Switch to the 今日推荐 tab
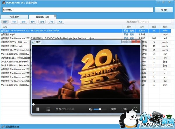 pyautogui.click(x=14, y=17)
